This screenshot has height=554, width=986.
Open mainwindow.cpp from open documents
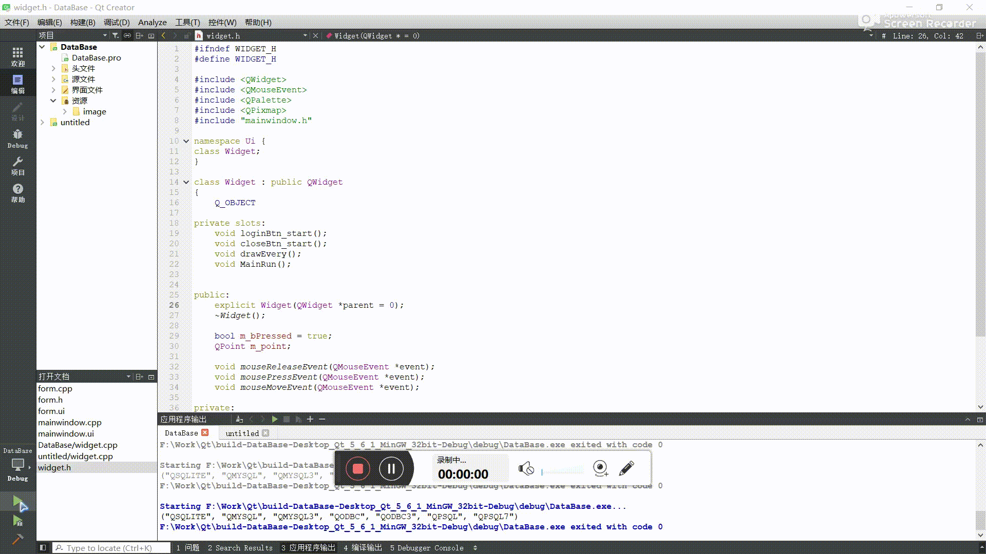(x=70, y=422)
